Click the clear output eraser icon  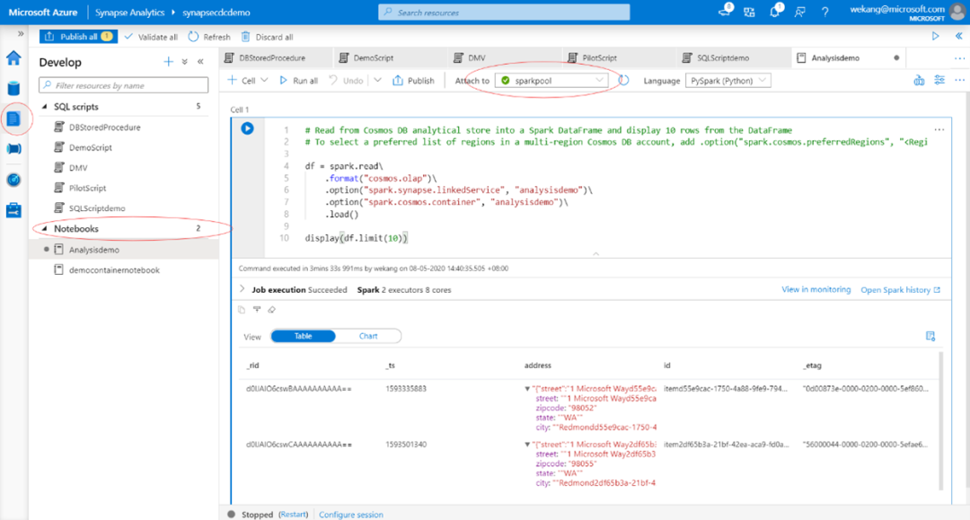[x=271, y=310]
